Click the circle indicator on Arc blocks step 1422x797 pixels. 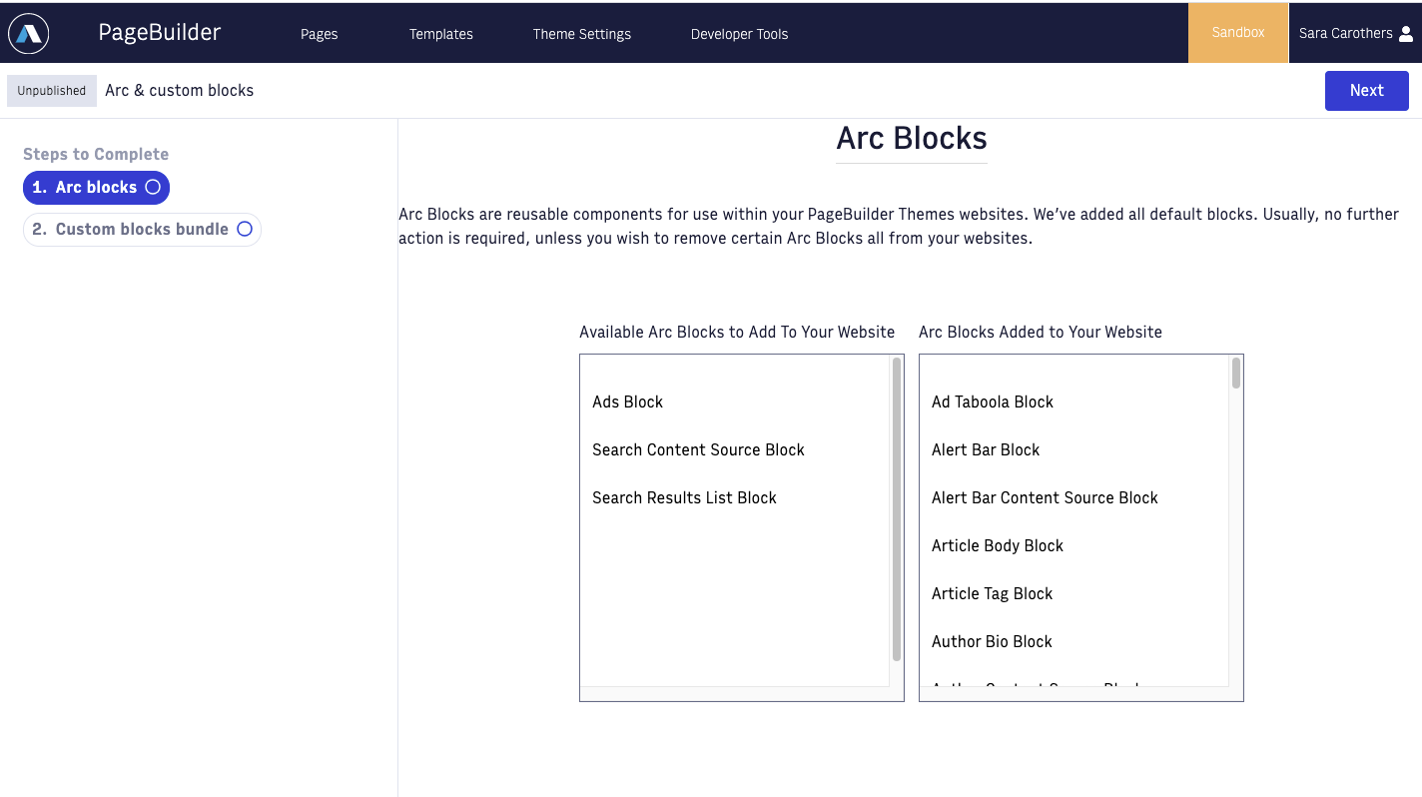point(153,187)
